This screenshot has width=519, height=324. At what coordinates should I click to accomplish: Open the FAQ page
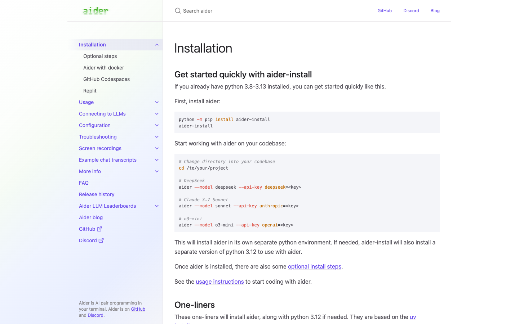(84, 183)
